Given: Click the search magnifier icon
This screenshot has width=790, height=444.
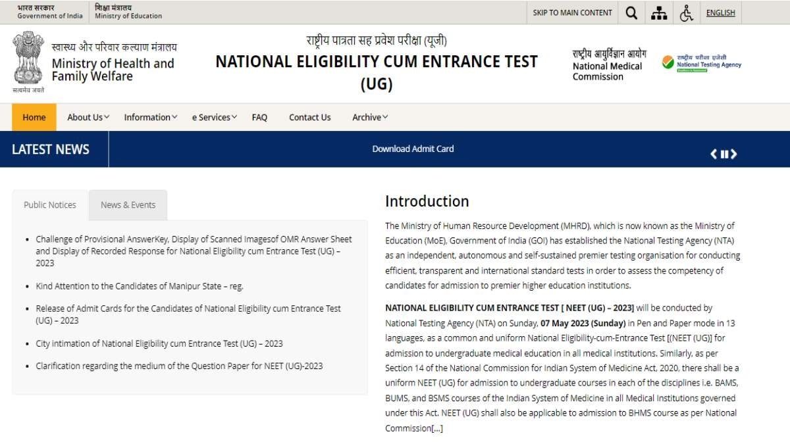Looking at the screenshot, I should (631, 12).
